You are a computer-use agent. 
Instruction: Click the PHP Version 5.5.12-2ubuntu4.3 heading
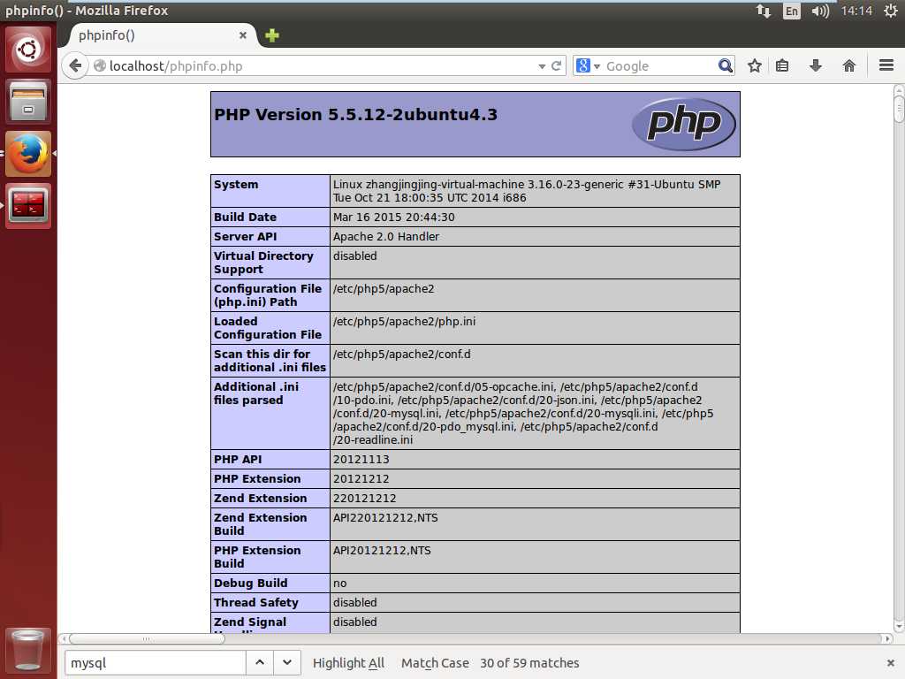(x=355, y=114)
